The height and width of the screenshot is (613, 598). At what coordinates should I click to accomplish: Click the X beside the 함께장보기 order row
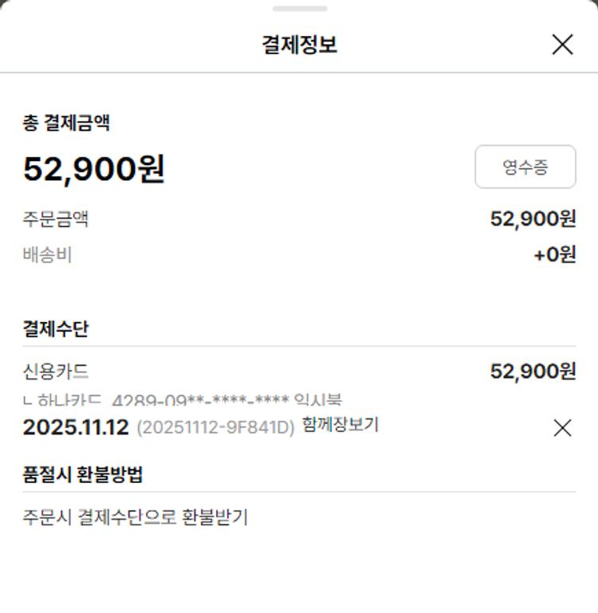[562, 428]
